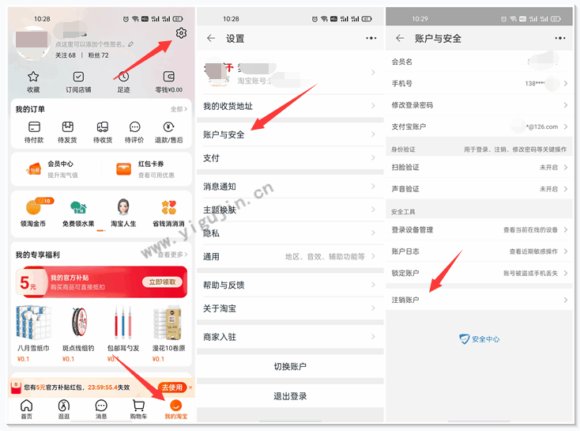580x431 pixels.
Task: Switch to the 逛逛 tab
Action: pos(64,409)
